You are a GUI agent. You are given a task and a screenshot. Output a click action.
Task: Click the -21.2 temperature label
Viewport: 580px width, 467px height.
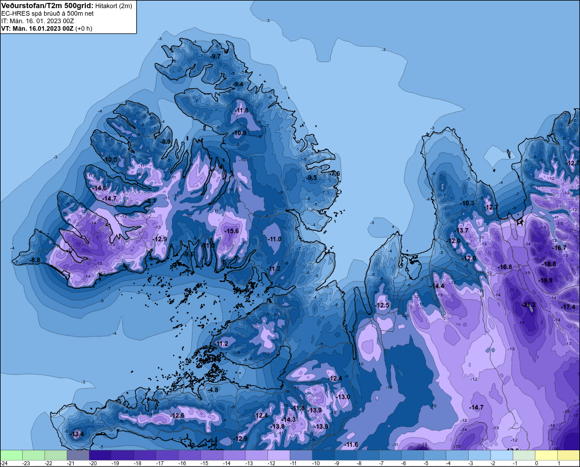coord(528,305)
